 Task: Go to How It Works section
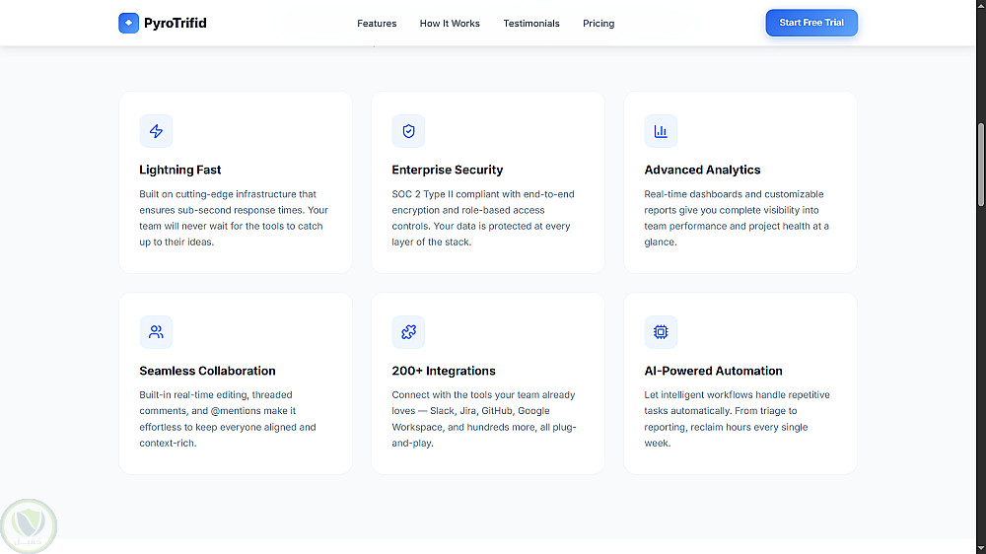[x=450, y=24]
